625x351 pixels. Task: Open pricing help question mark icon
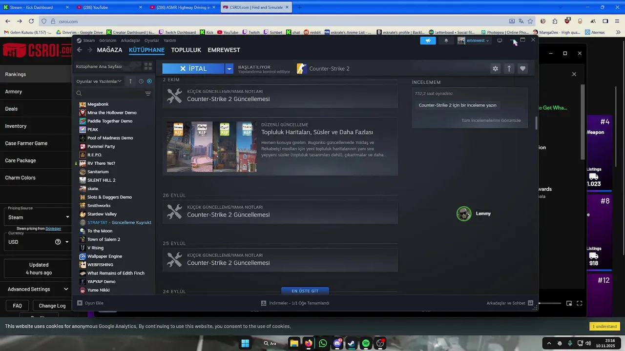tap(58, 242)
